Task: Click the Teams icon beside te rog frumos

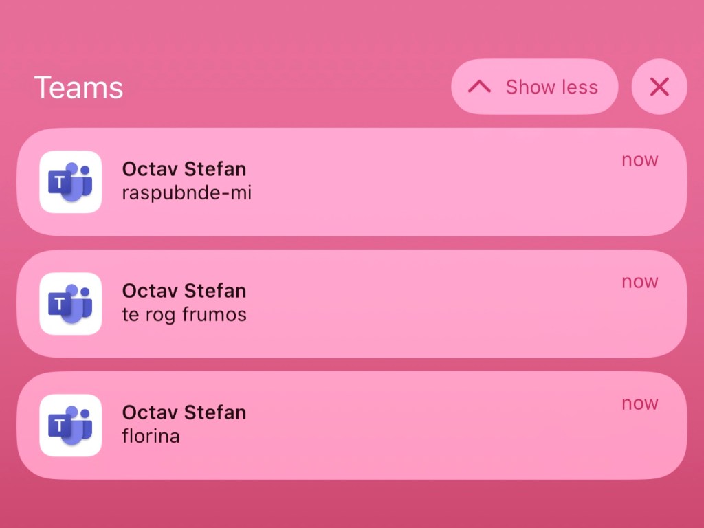Action: 71,304
